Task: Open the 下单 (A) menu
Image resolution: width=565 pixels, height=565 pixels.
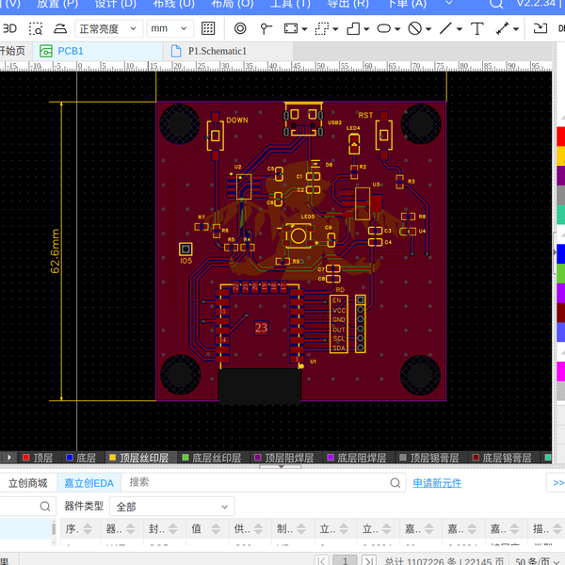Action: [407, 4]
